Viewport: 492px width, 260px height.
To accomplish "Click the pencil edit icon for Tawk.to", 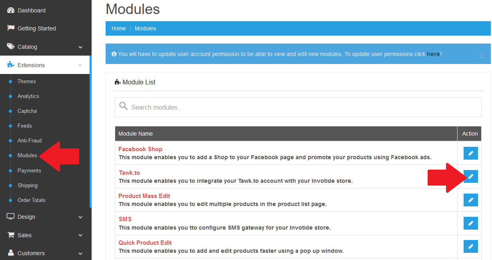I will (470, 176).
